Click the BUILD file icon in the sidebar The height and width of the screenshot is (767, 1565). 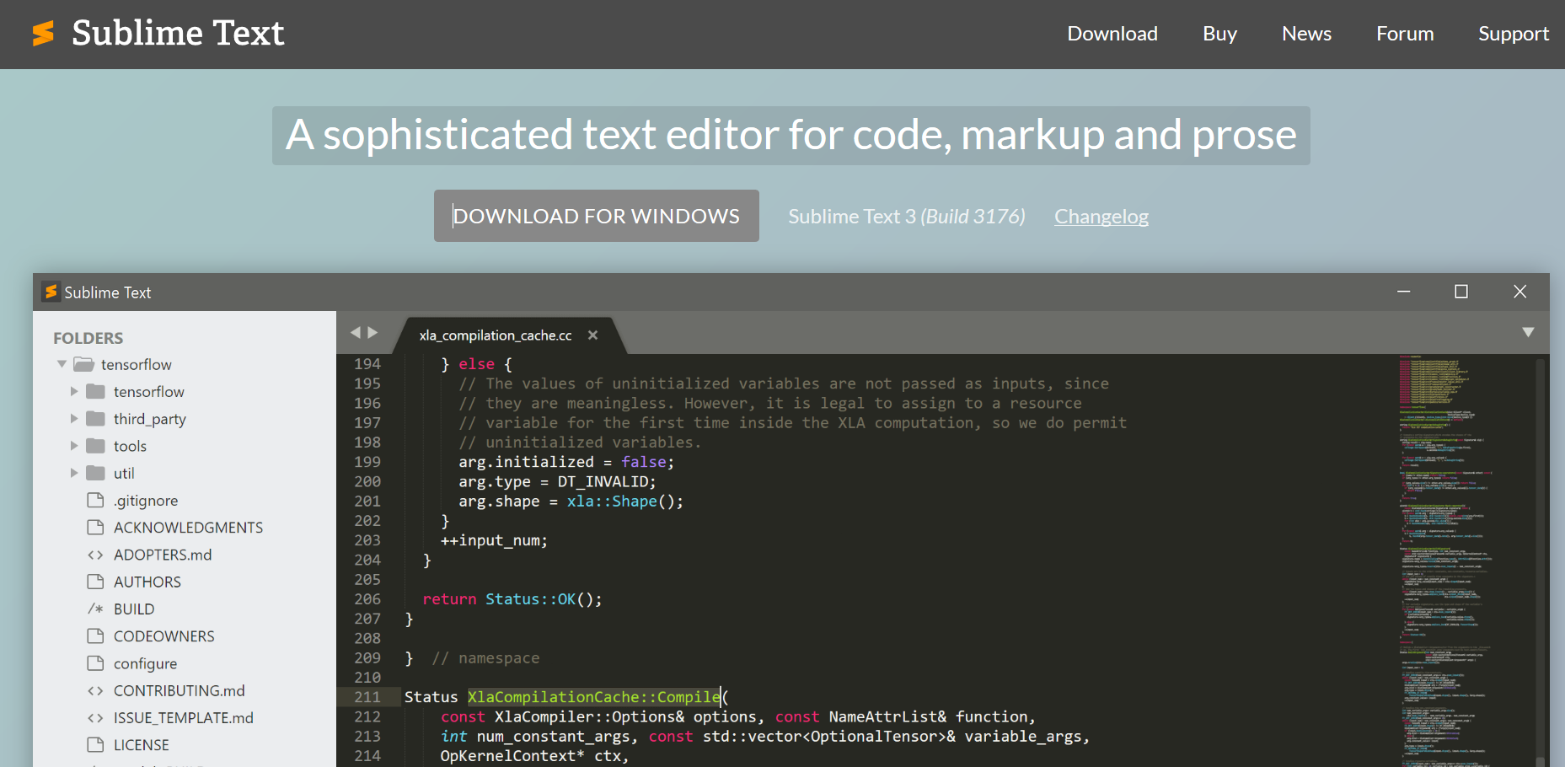point(95,609)
